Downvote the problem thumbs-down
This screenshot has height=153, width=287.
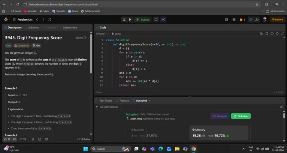15,139
